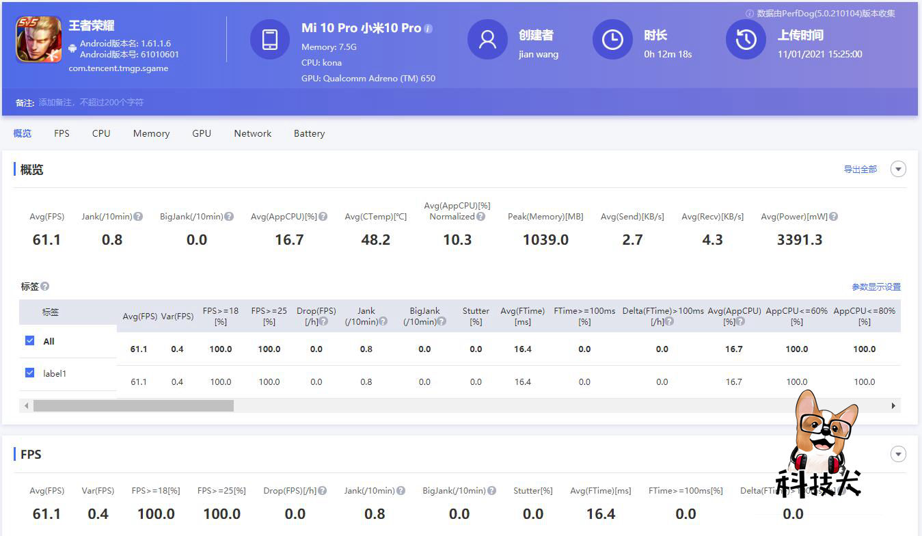Uncheck the All label checkbox
The height and width of the screenshot is (536, 922).
[29, 341]
